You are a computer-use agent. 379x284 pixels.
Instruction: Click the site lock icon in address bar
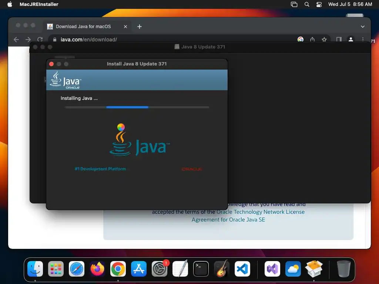click(x=55, y=40)
